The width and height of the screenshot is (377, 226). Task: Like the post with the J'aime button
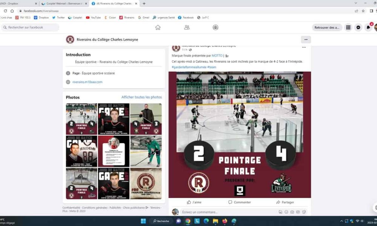point(195,202)
